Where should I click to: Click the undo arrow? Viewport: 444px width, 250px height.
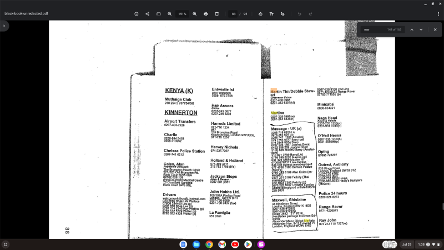(x=299, y=14)
